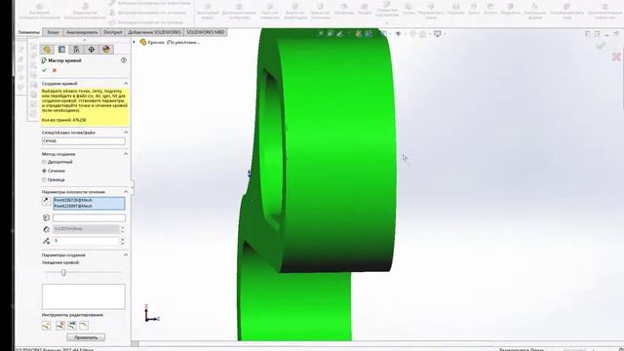Open Hide/Show Items icon
The image size is (624, 351).
[x=398, y=34]
